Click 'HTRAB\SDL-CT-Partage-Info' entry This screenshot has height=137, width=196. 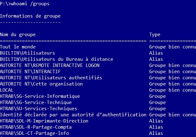[34, 133]
